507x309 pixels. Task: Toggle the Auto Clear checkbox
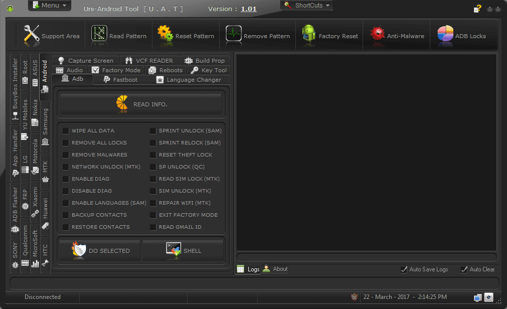click(x=464, y=269)
